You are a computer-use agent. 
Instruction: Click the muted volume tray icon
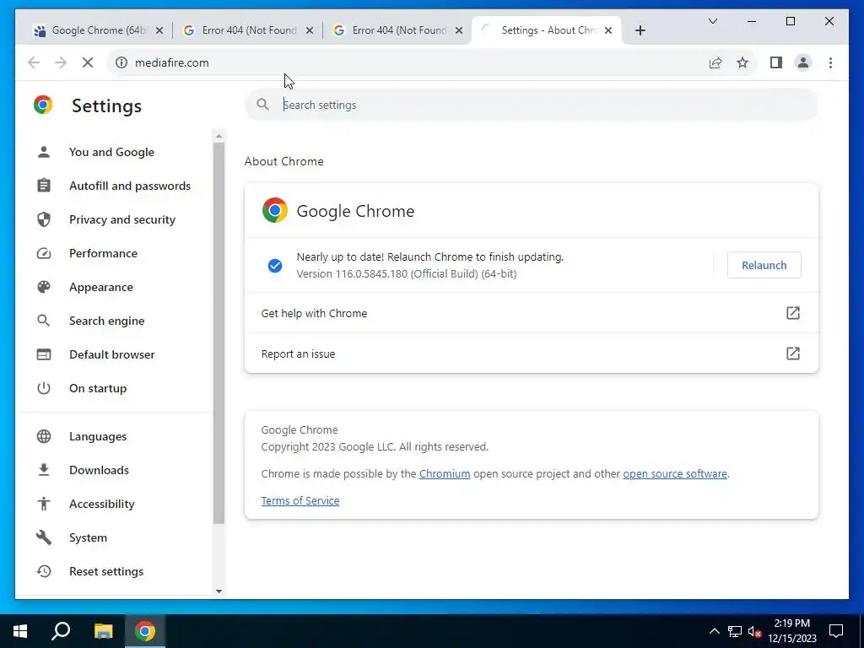755,631
